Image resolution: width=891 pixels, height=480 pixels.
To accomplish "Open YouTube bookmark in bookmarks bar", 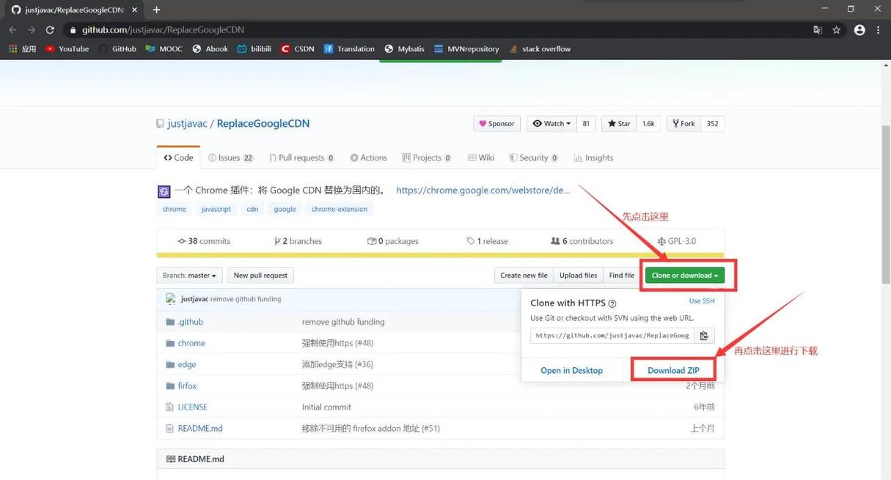I will [67, 49].
